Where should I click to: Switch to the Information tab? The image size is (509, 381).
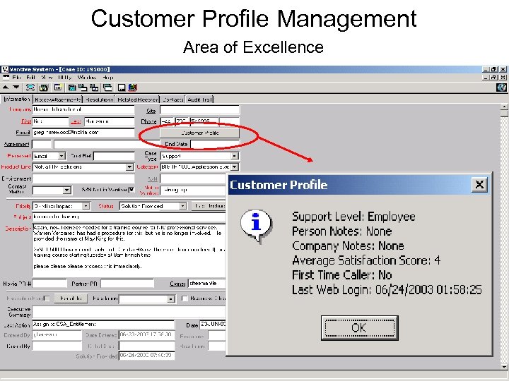pyautogui.click(x=17, y=99)
